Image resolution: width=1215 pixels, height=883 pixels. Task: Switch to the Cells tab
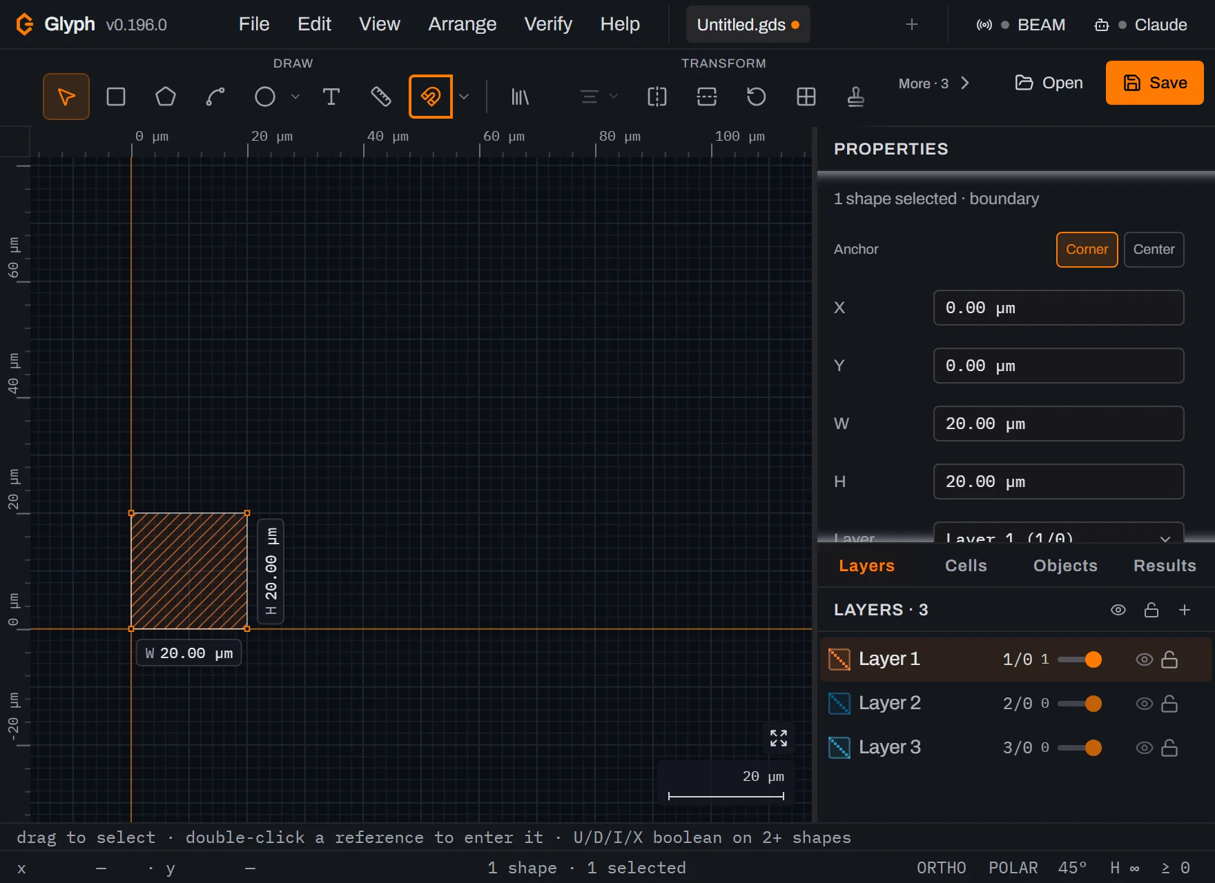966,566
